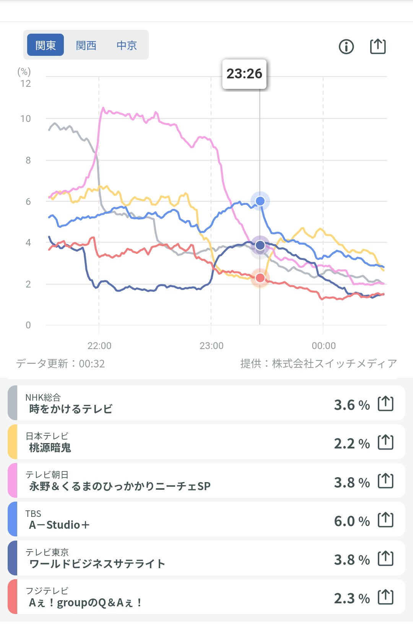Share the フジテレビ row rating

(x=385, y=597)
